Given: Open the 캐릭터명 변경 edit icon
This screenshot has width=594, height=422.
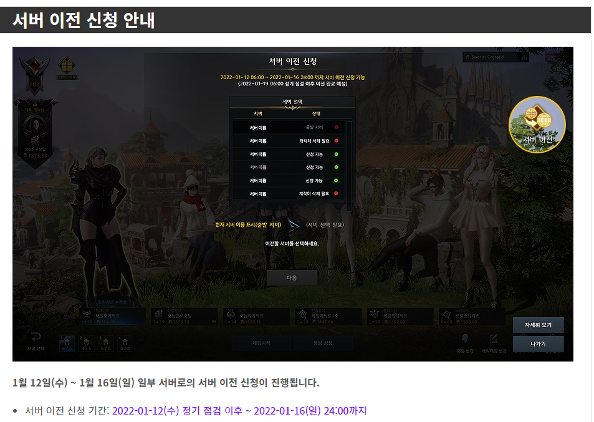Looking at the screenshot, I should (494, 338).
